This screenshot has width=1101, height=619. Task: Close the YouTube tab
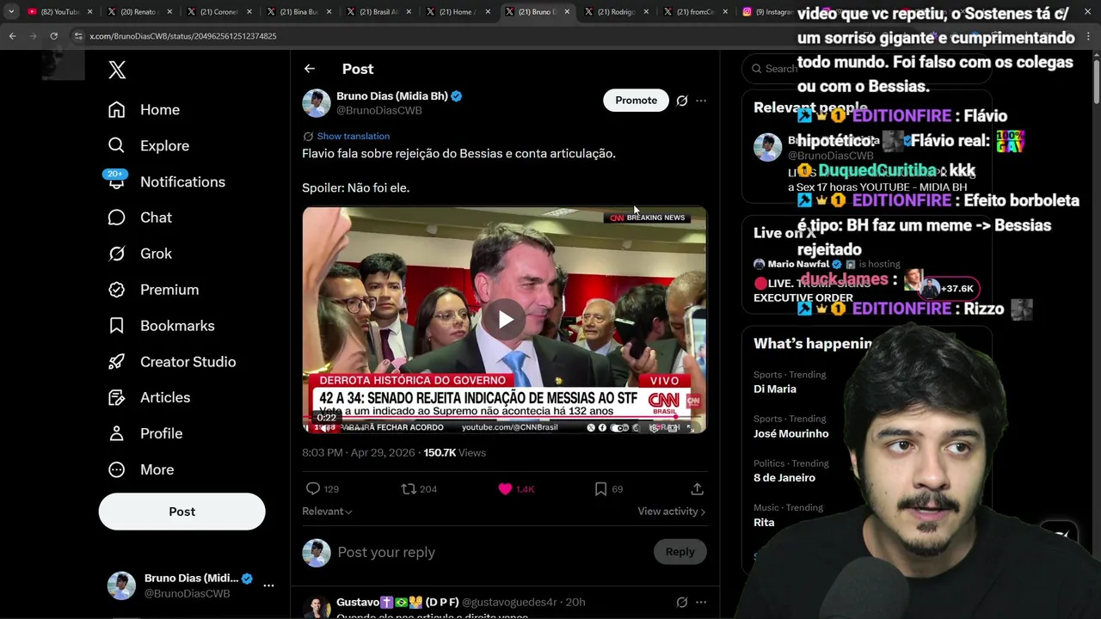point(89,12)
